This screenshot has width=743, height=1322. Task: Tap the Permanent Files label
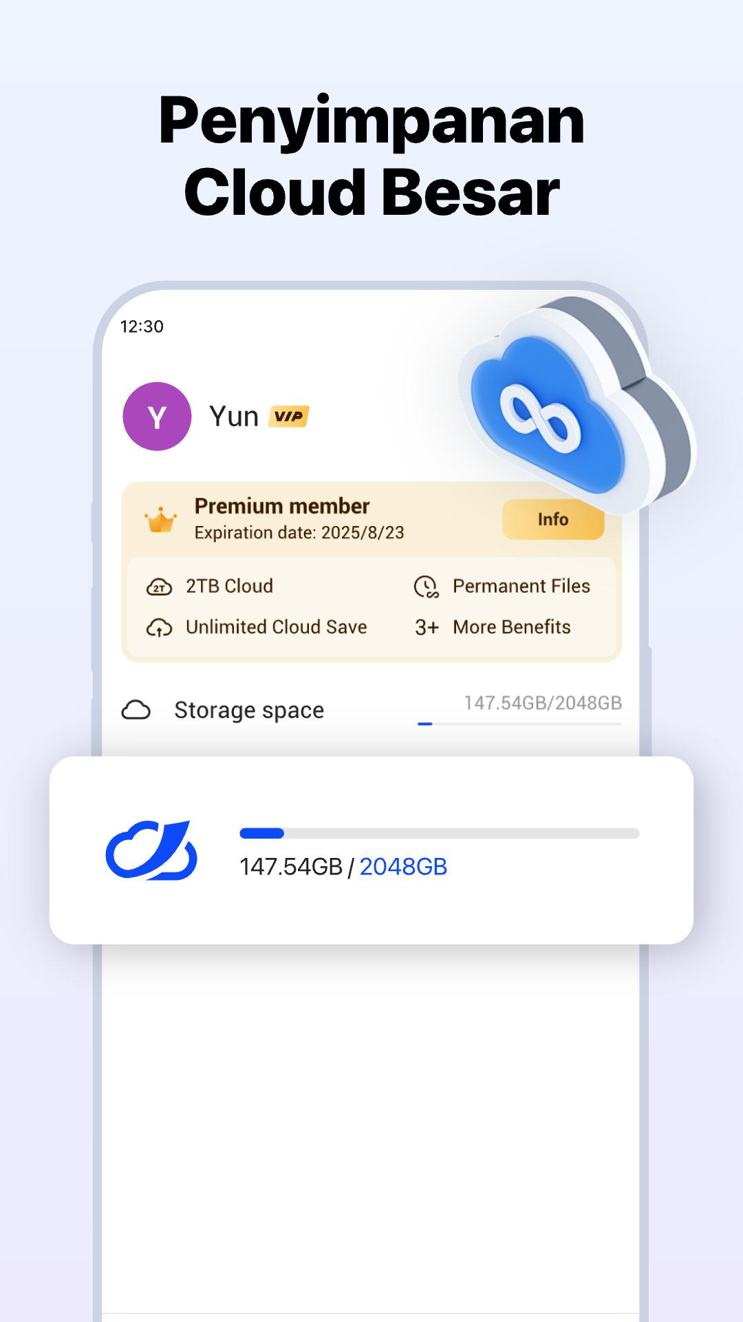pyautogui.click(x=521, y=586)
